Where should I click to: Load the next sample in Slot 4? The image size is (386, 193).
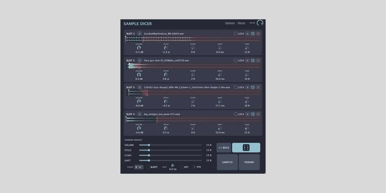pyautogui.click(x=247, y=114)
